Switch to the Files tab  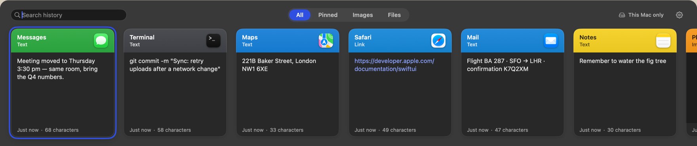click(x=394, y=15)
